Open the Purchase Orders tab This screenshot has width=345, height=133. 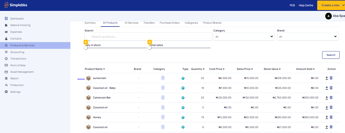point(170,23)
